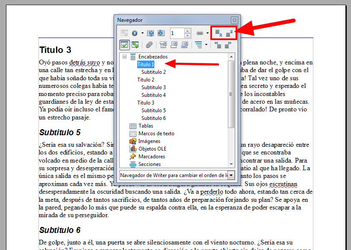351x250 pixels.
Task: Select the Objetos OLE category
Action: click(x=152, y=149)
